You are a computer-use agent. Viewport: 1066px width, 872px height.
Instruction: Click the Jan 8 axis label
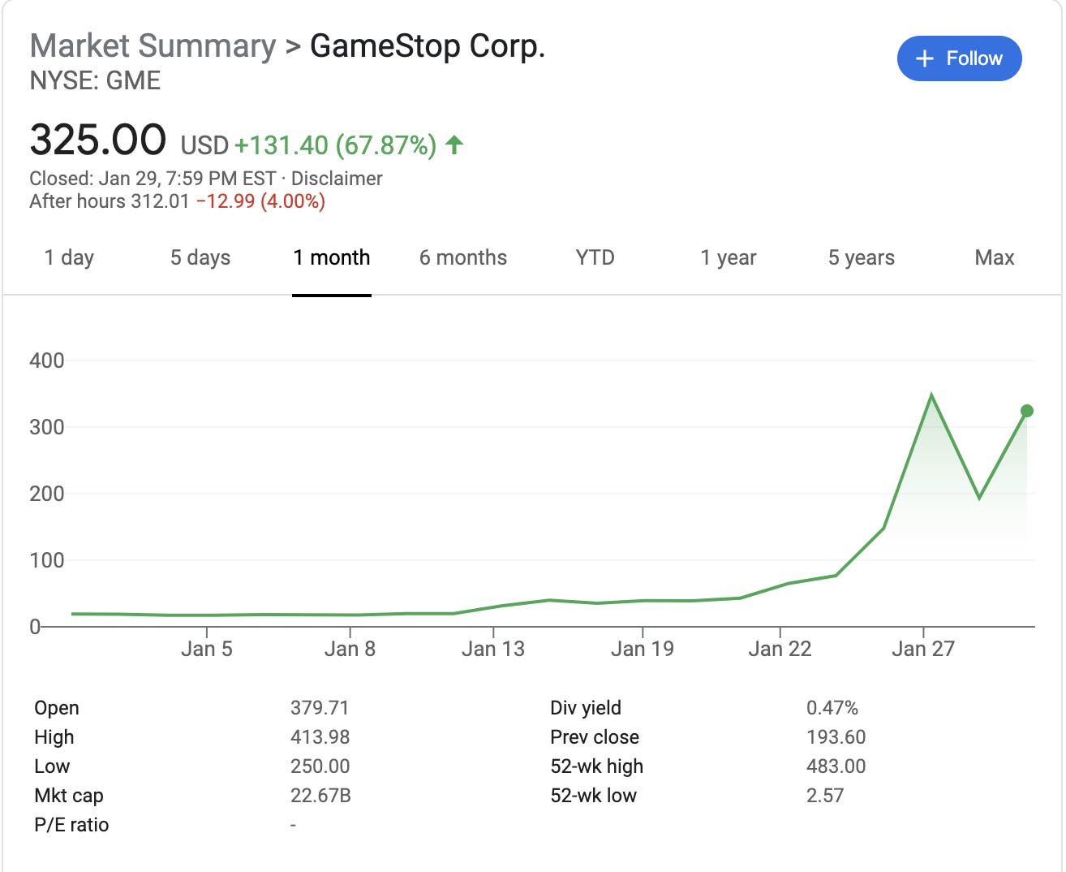pyautogui.click(x=350, y=650)
